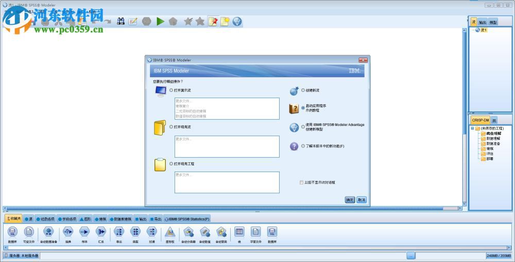
Task: Click the canvas horizontal scrollbar
Action: pos(233,208)
